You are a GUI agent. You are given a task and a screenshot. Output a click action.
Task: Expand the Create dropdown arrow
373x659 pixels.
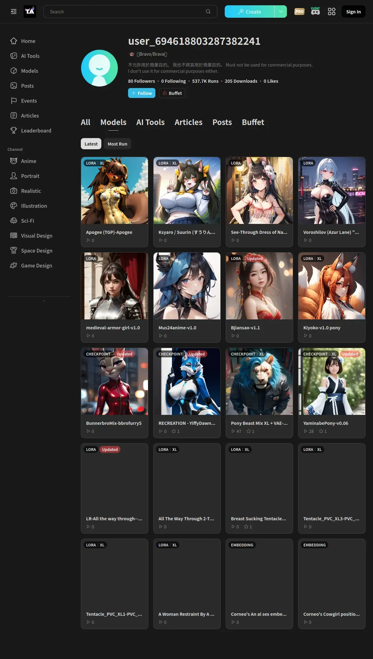pyautogui.click(x=281, y=12)
